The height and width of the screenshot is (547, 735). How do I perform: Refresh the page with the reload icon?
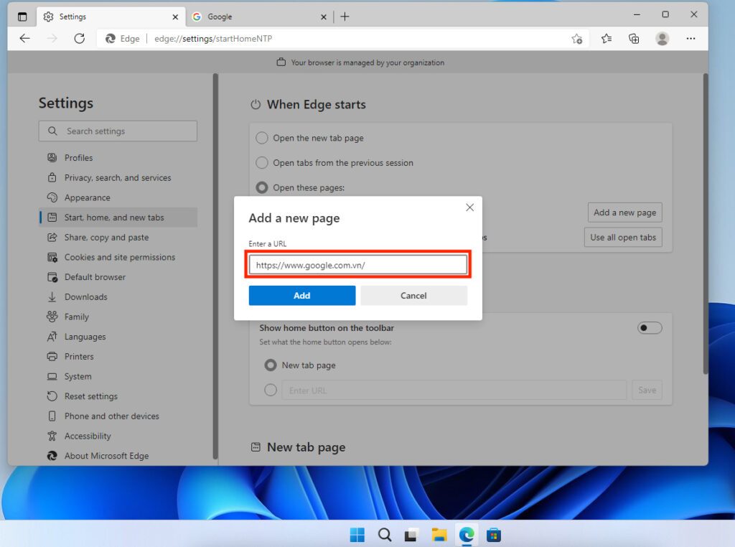[80, 39]
